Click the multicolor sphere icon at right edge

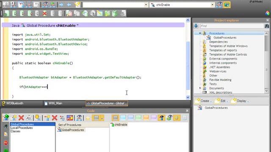point(268,13)
